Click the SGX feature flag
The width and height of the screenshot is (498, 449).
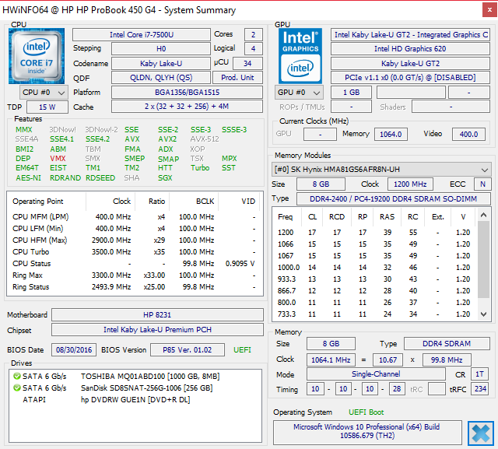click(165, 178)
